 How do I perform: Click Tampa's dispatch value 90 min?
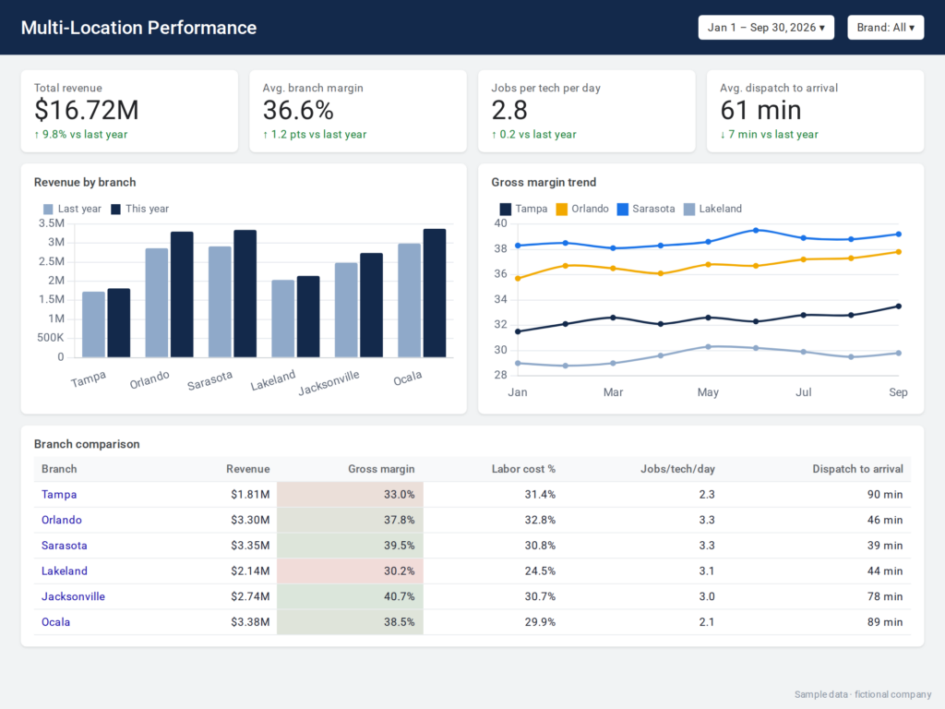click(x=885, y=495)
